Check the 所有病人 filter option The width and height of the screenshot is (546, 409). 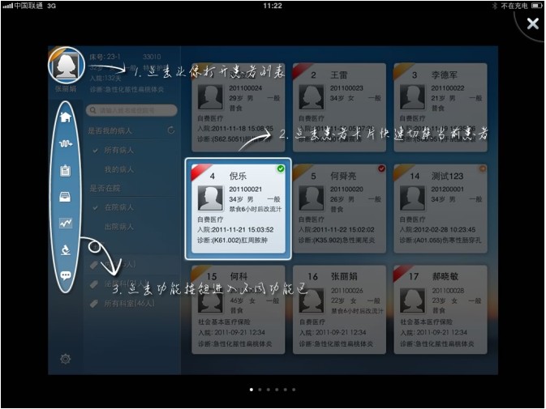(118, 150)
